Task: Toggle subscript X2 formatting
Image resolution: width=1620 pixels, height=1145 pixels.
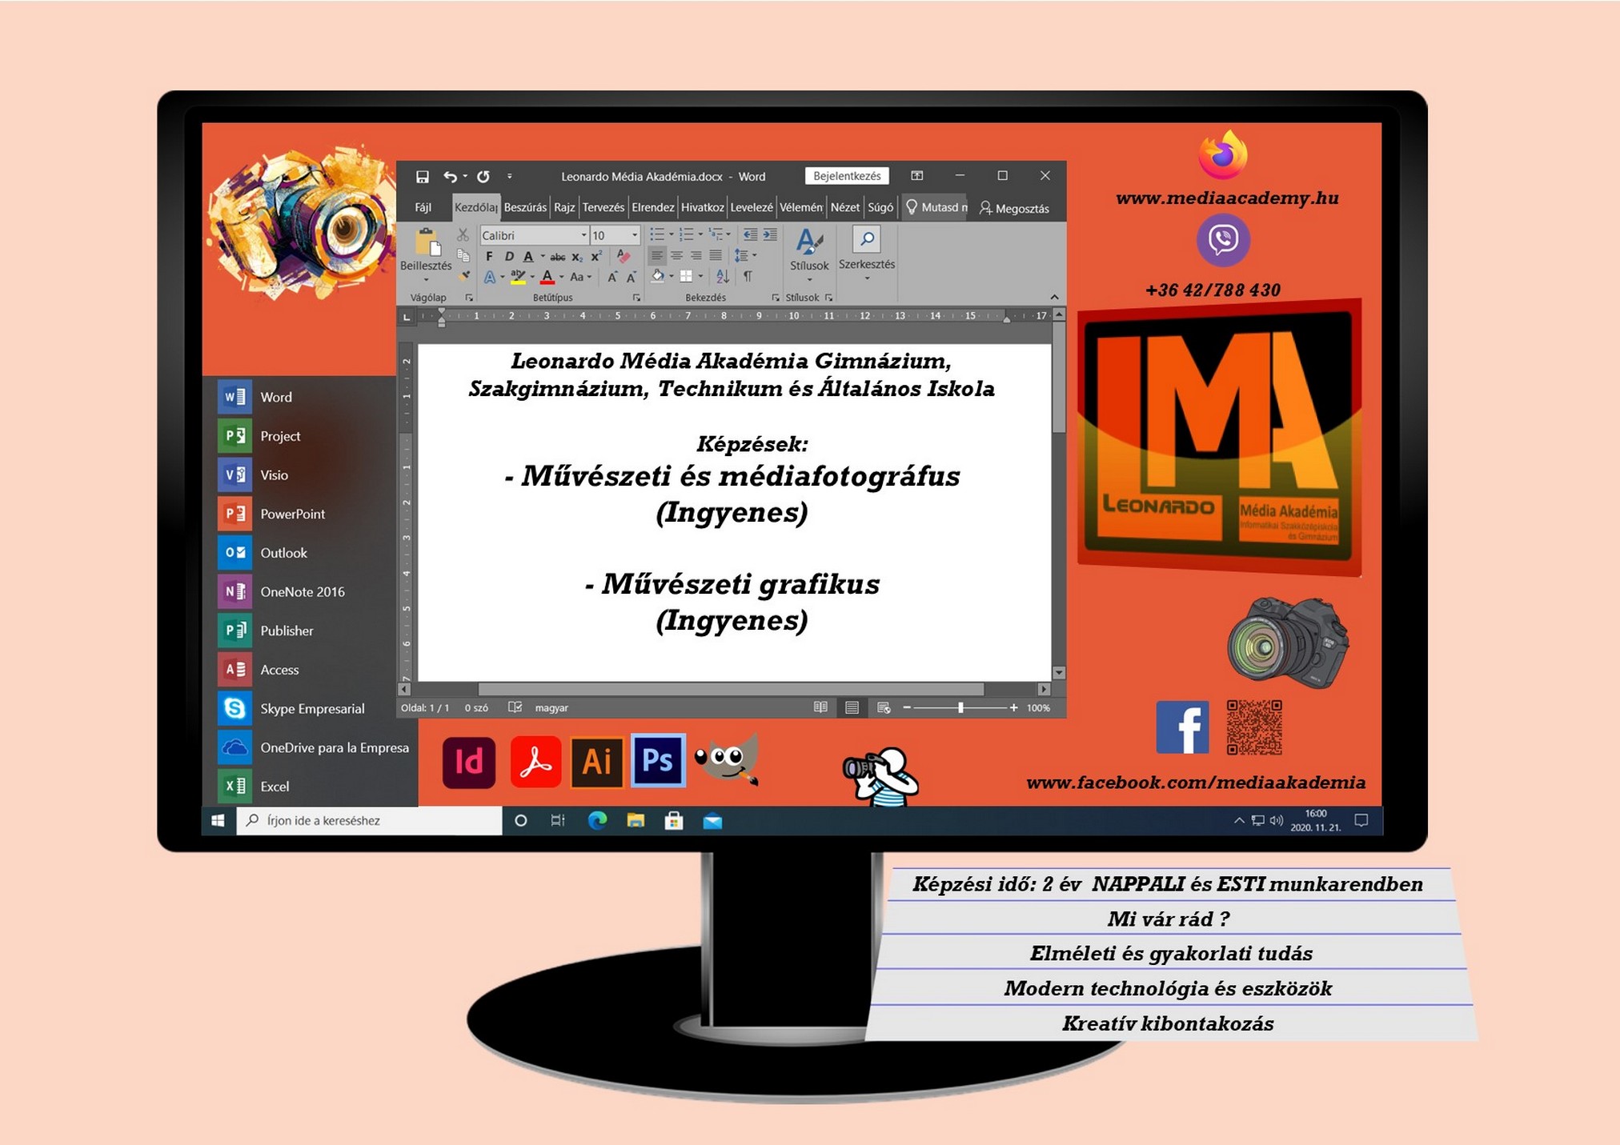Action: coord(577,257)
